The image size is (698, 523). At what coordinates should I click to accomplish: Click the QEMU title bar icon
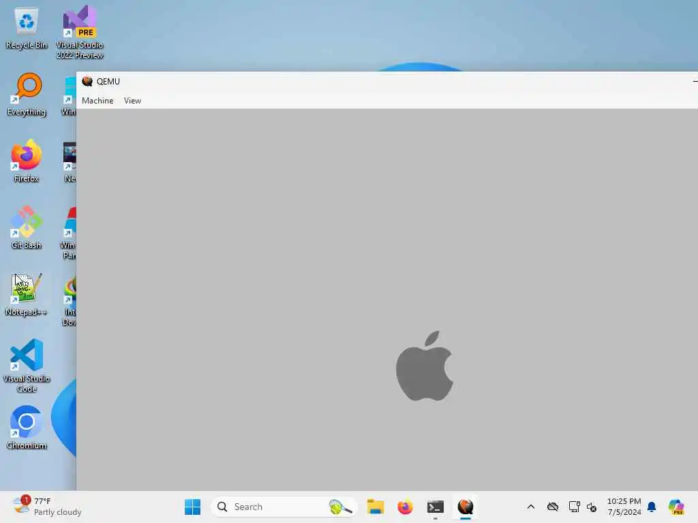87,82
